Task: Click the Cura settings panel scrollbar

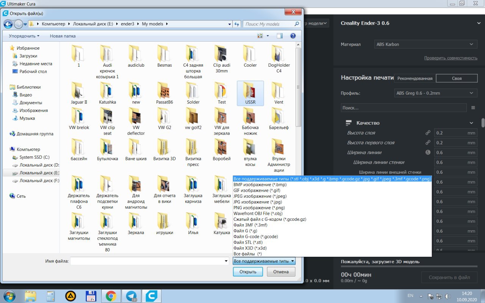Action: [x=483, y=123]
